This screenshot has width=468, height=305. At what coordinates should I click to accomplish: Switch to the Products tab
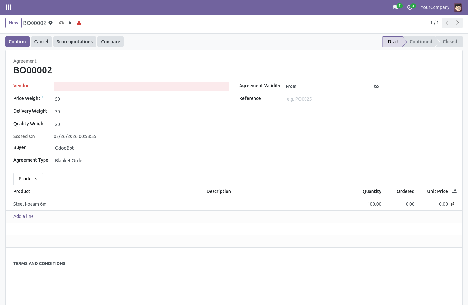click(x=28, y=179)
